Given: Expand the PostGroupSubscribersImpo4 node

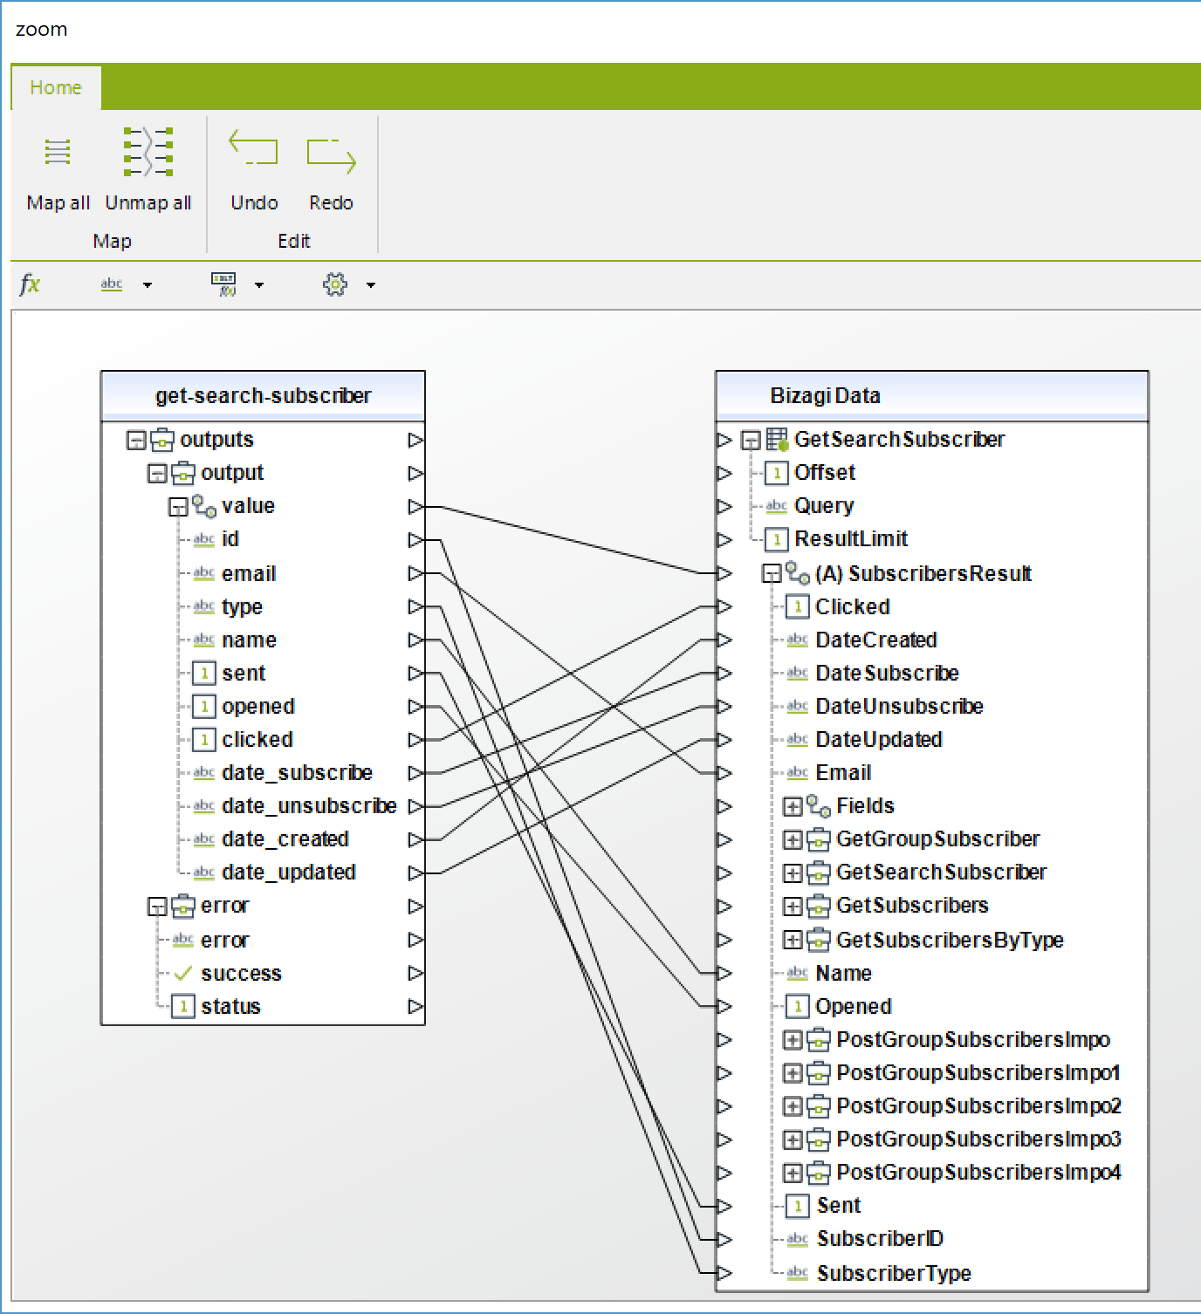Looking at the screenshot, I should [793, 1173].
